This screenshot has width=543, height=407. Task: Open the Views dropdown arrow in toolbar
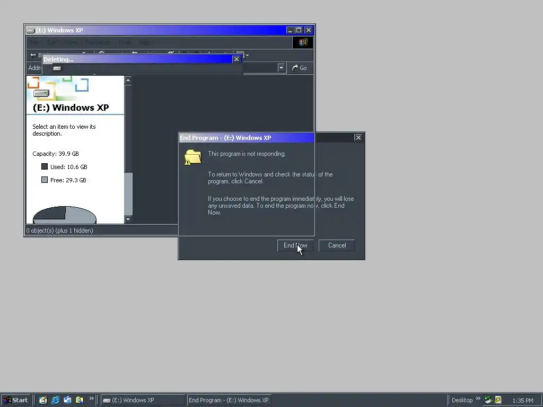247,55
